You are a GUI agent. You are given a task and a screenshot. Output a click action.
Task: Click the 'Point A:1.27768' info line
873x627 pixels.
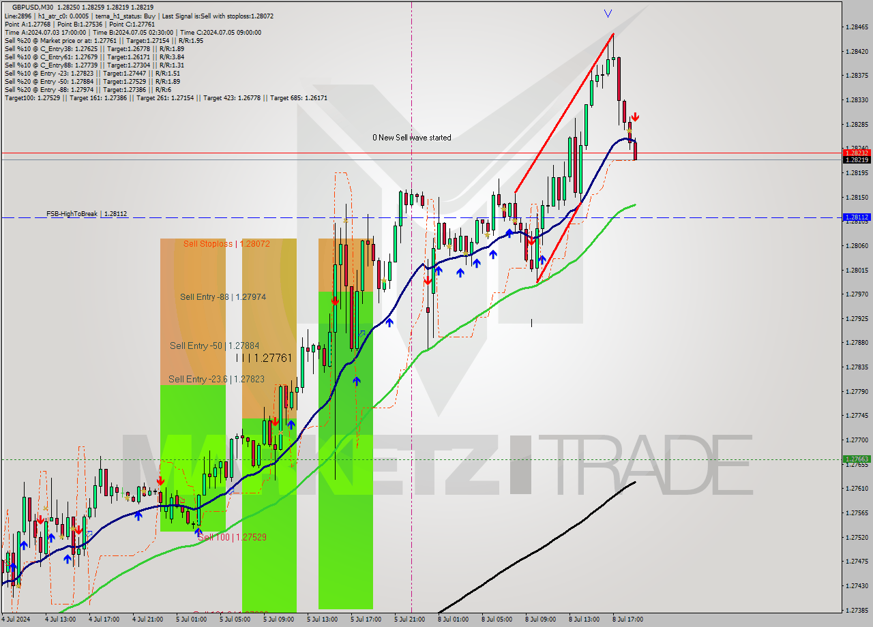[78, 23]
